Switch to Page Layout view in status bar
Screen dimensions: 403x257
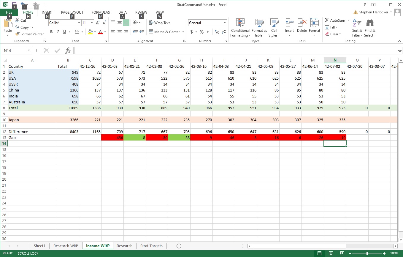click(x=331, y=253)
